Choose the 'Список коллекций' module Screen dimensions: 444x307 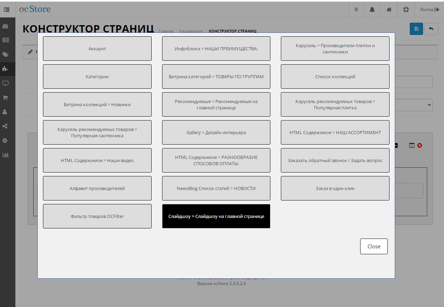pos(335,76)
